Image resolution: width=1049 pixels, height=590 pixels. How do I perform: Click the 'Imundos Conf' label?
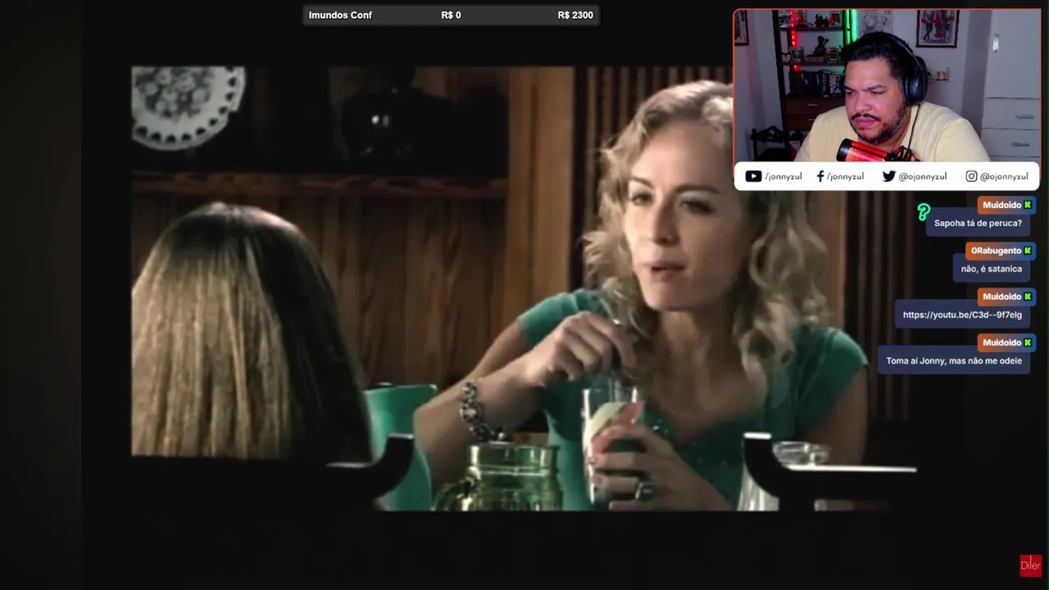340,15
